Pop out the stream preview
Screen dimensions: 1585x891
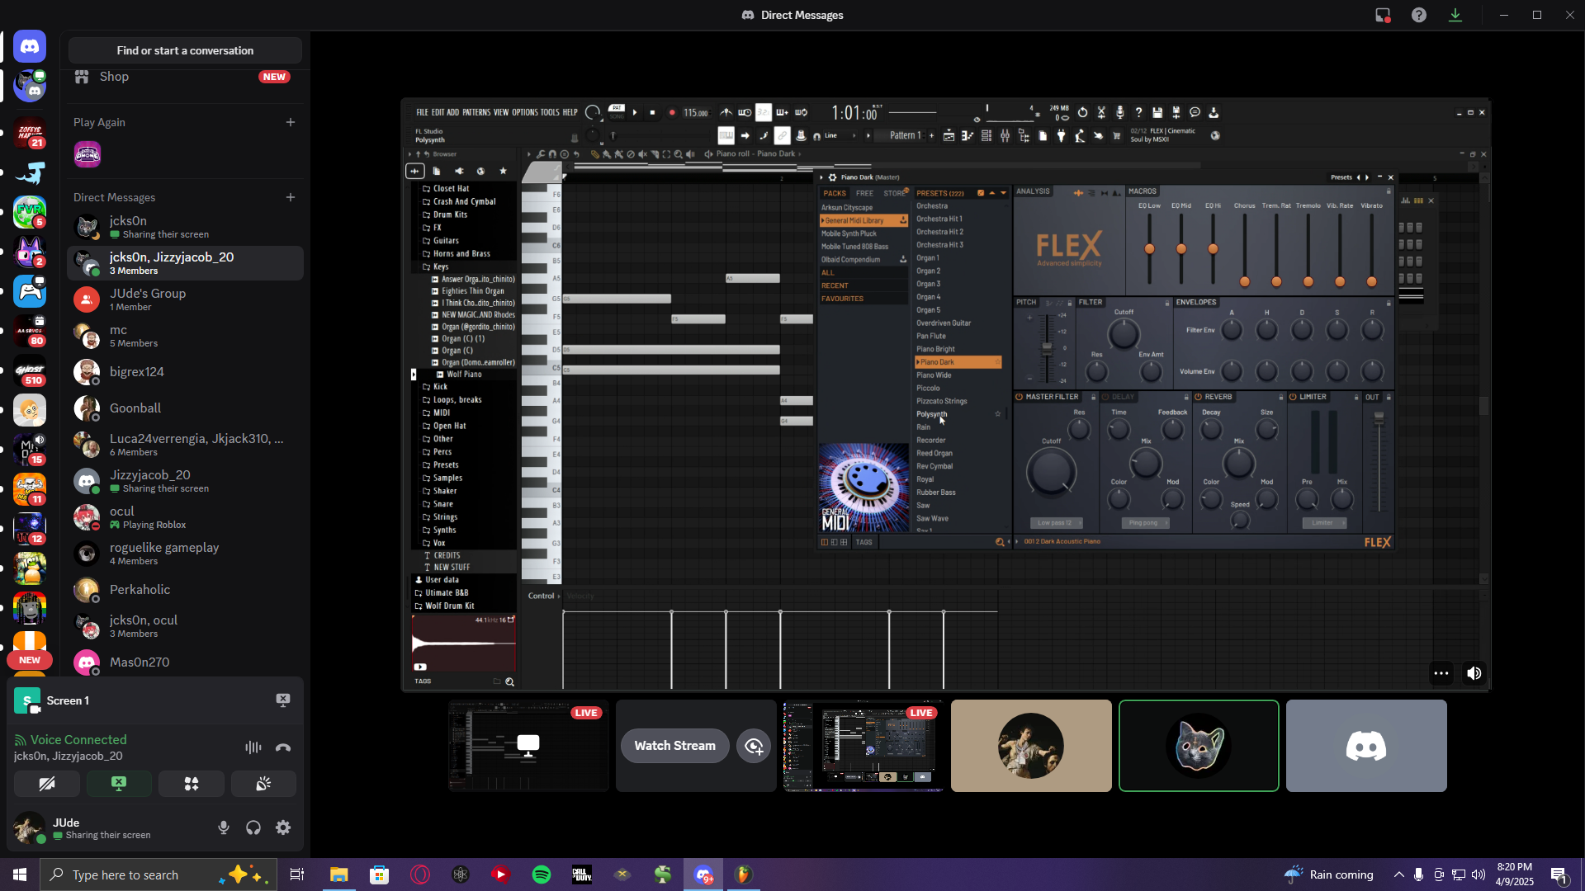pyautogui.click(x=754, y=746)
